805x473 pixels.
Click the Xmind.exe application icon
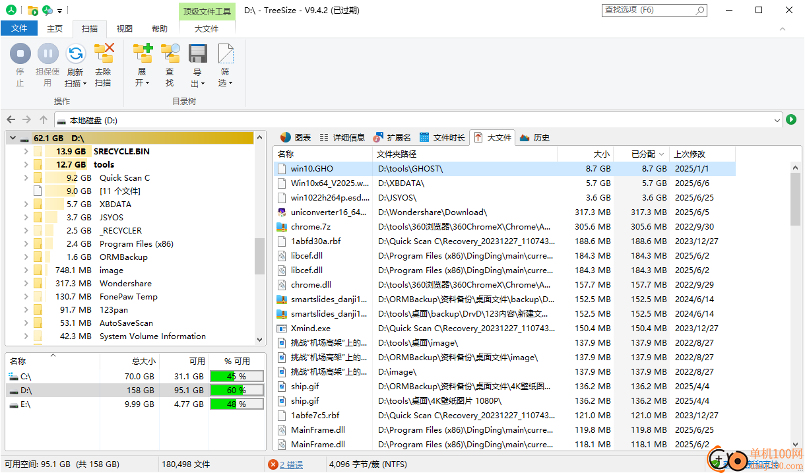(x=282, y=329)
